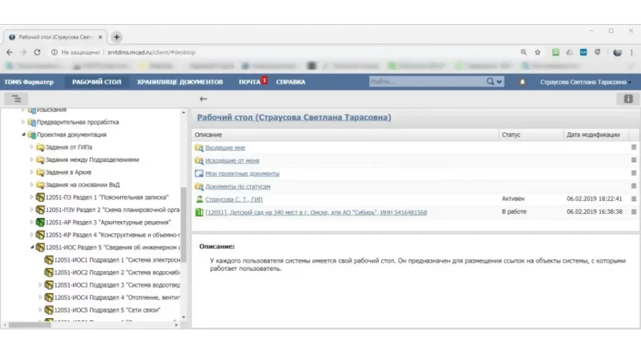Open the Исходящие от меня link

[x=232, y=161]
